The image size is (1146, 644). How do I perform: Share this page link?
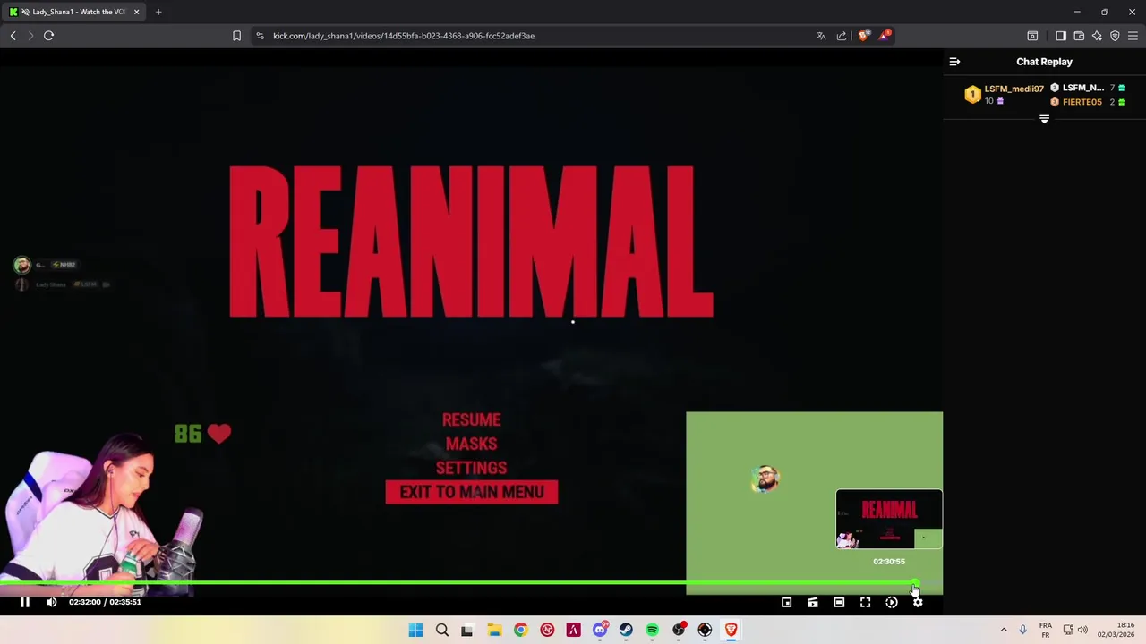tap(842, 36)
